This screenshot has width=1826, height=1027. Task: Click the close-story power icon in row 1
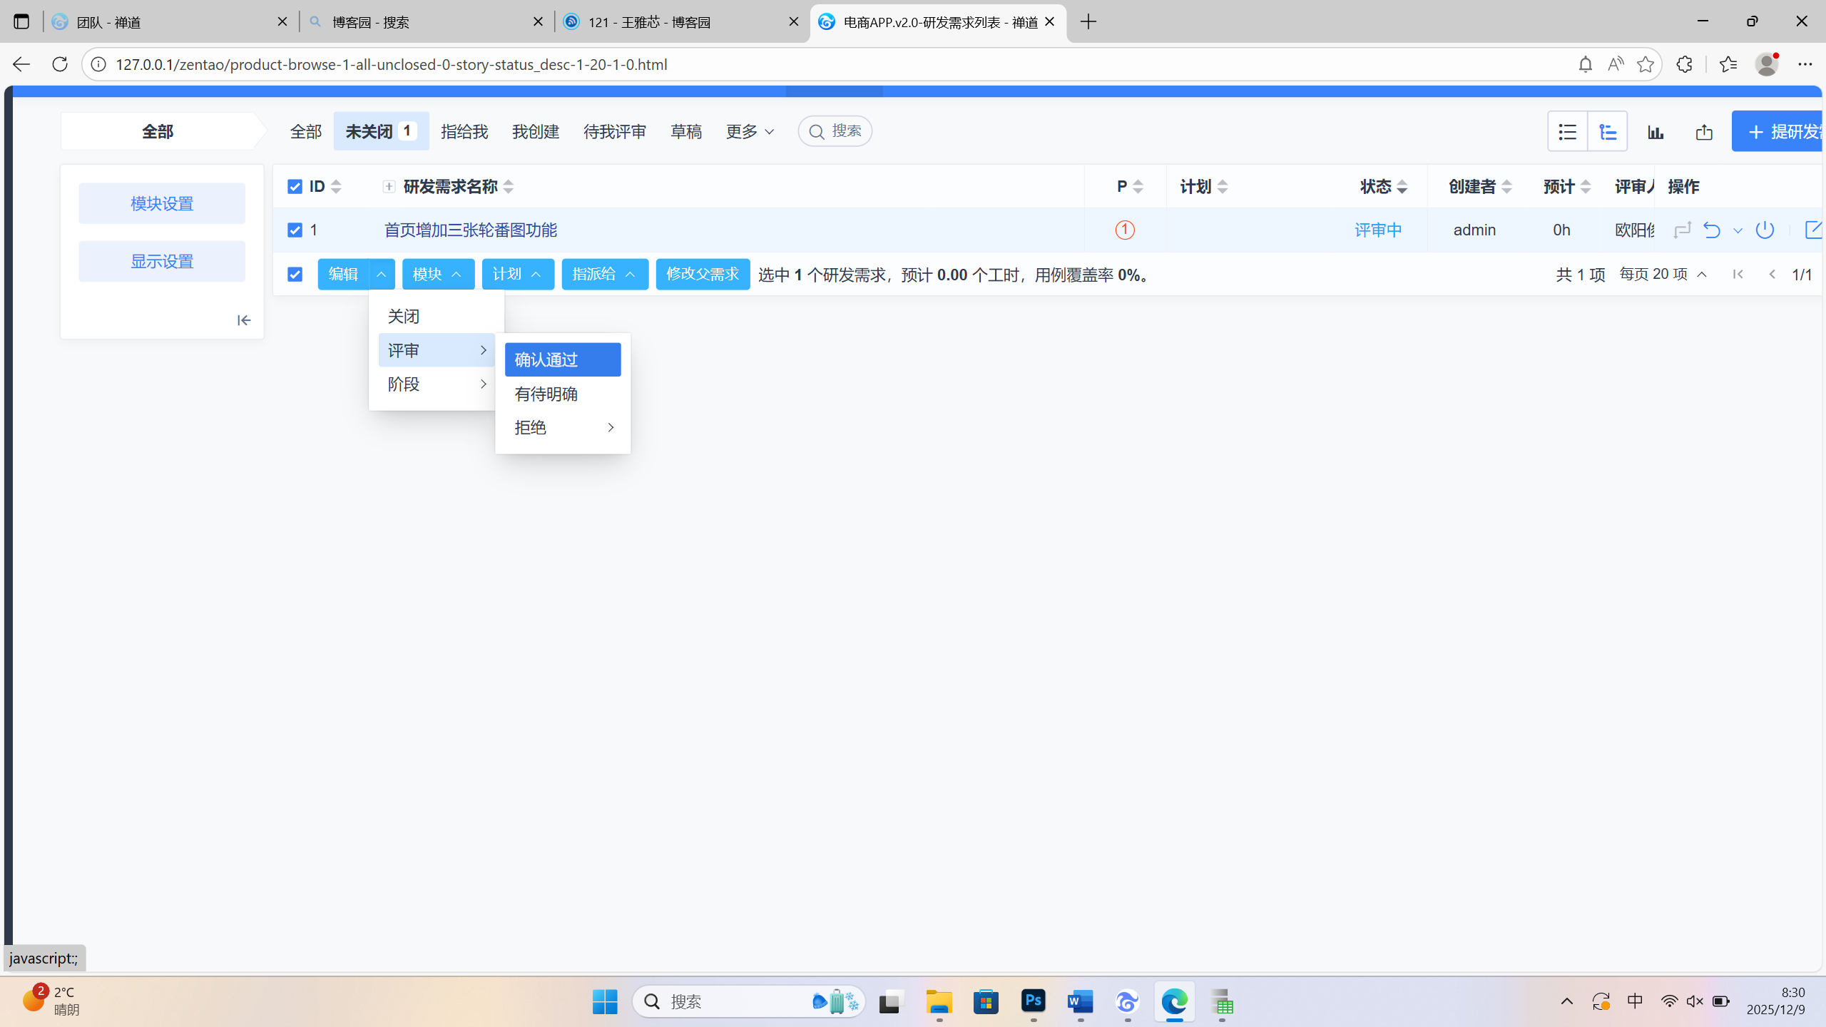(1765, 230)
